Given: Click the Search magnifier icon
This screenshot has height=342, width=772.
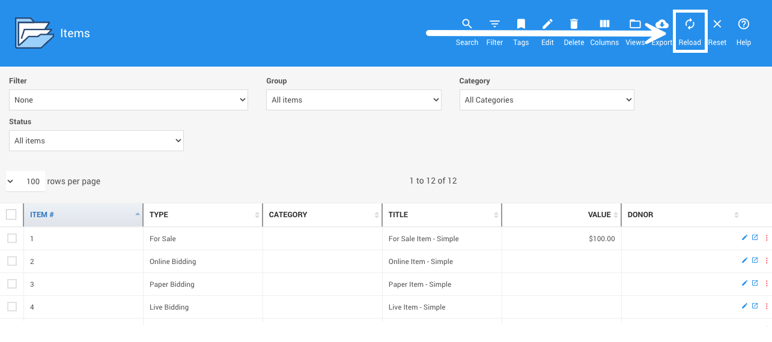Looking at the screenshot, I should pyautogui.click(x=467, y=24).
